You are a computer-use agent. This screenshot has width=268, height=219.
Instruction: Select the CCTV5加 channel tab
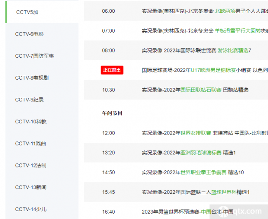(28, 12)
